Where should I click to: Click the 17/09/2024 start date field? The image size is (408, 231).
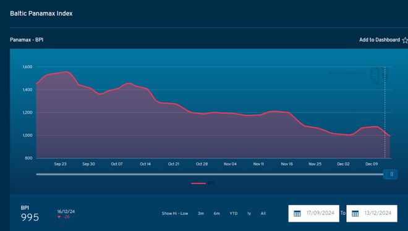(314, 214)
